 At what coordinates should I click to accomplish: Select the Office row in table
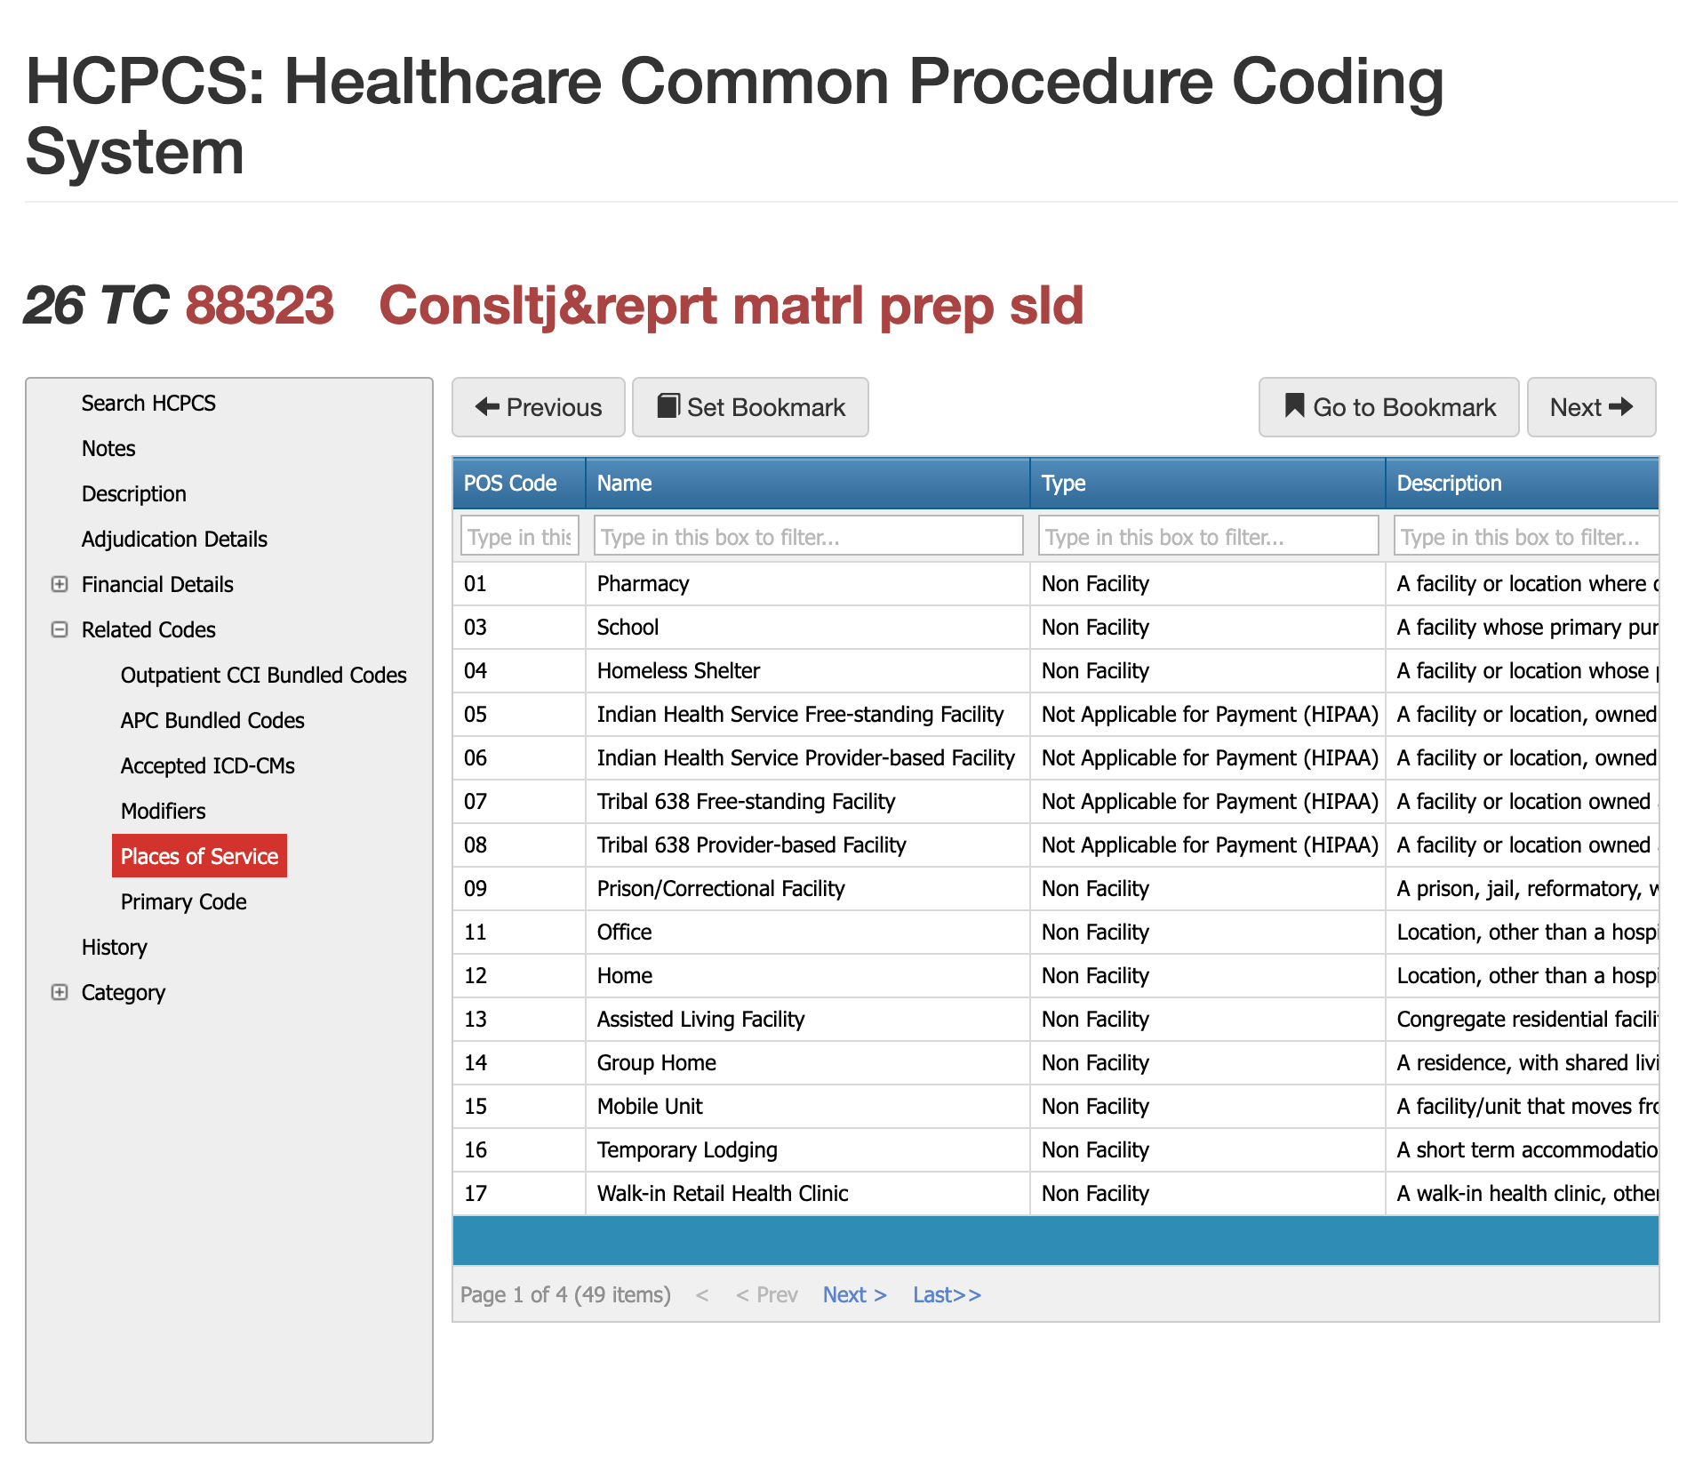pos(624,932)
